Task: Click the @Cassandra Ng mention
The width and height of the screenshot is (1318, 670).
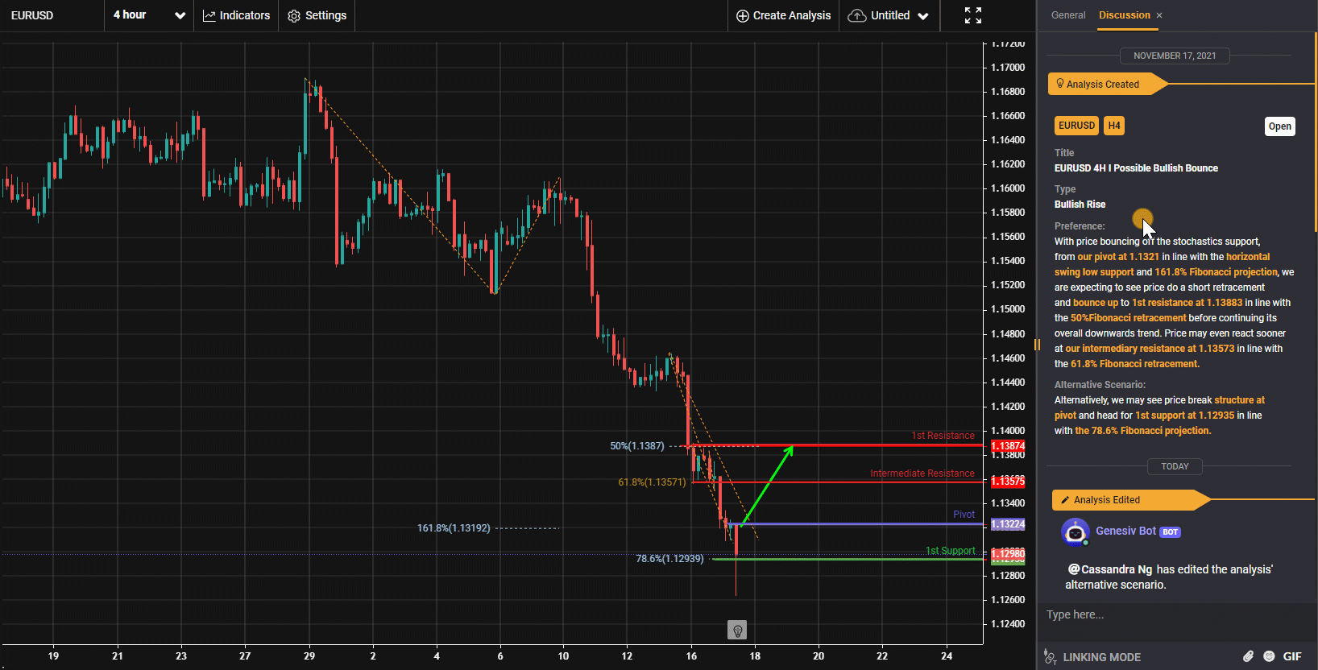Action: 1110,569
